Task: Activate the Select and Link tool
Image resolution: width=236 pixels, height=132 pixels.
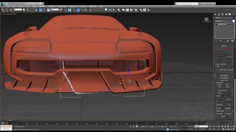Action: click(x=3, y=10)
